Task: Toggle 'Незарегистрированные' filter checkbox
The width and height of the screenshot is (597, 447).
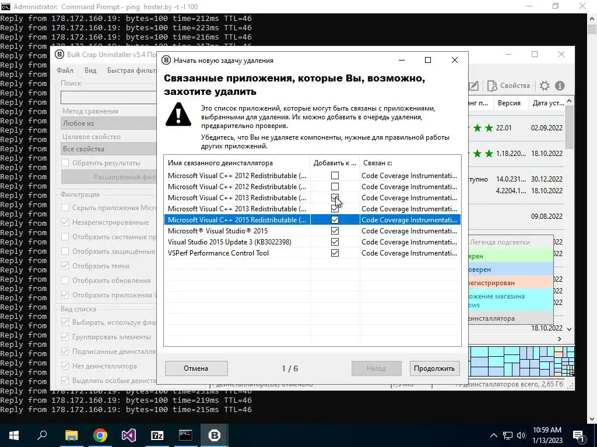Action: coord(65,222)
